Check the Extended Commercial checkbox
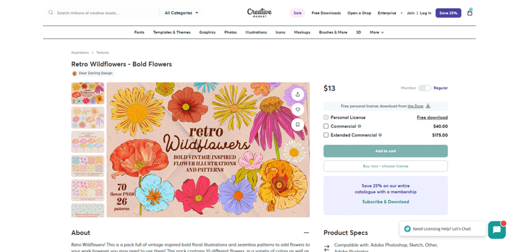The height and width of the screenshot is (252, 519). point(326,135)
